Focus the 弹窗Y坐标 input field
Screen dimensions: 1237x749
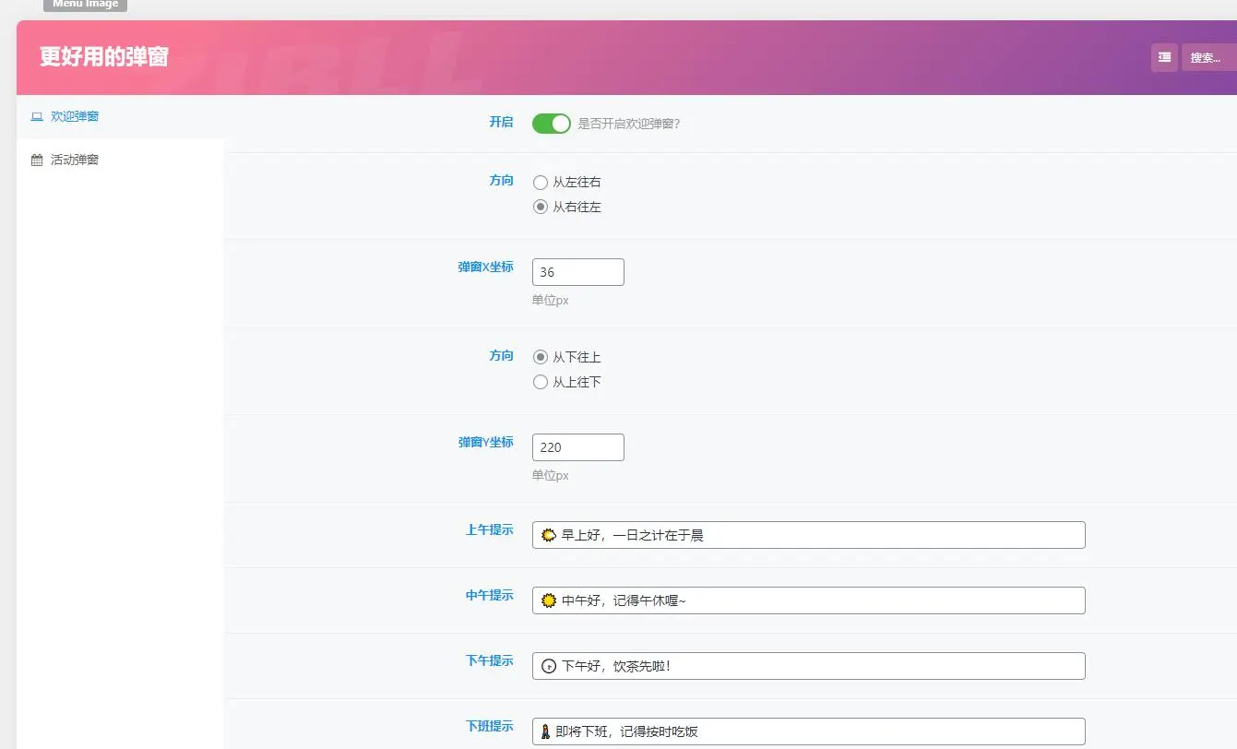point(578,447)
